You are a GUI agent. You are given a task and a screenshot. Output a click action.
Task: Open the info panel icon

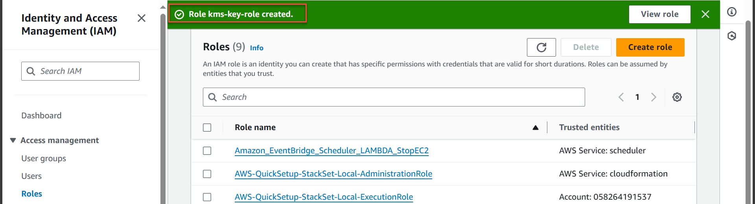(x=731, y=12)
